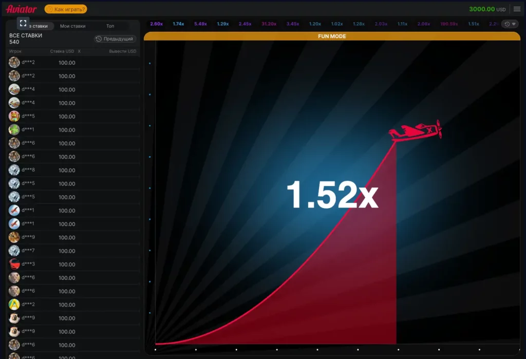This screenshot has height=359, width=526.
Task: Click the 2.60x multiplier result
Action: [x=156, y=24]
